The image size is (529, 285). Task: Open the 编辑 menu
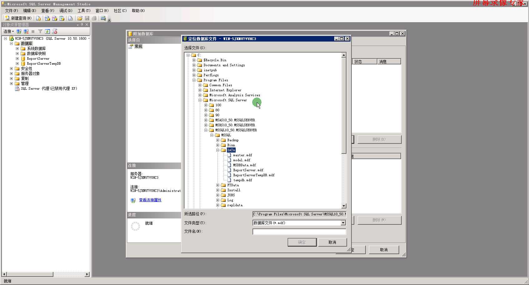click(30, 11)
